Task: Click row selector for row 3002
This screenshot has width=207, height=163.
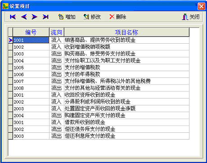Action: coord(10,129)
